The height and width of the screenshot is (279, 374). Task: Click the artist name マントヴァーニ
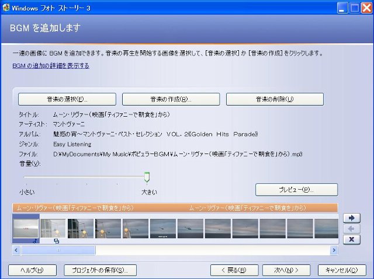(x=69, y=124)
